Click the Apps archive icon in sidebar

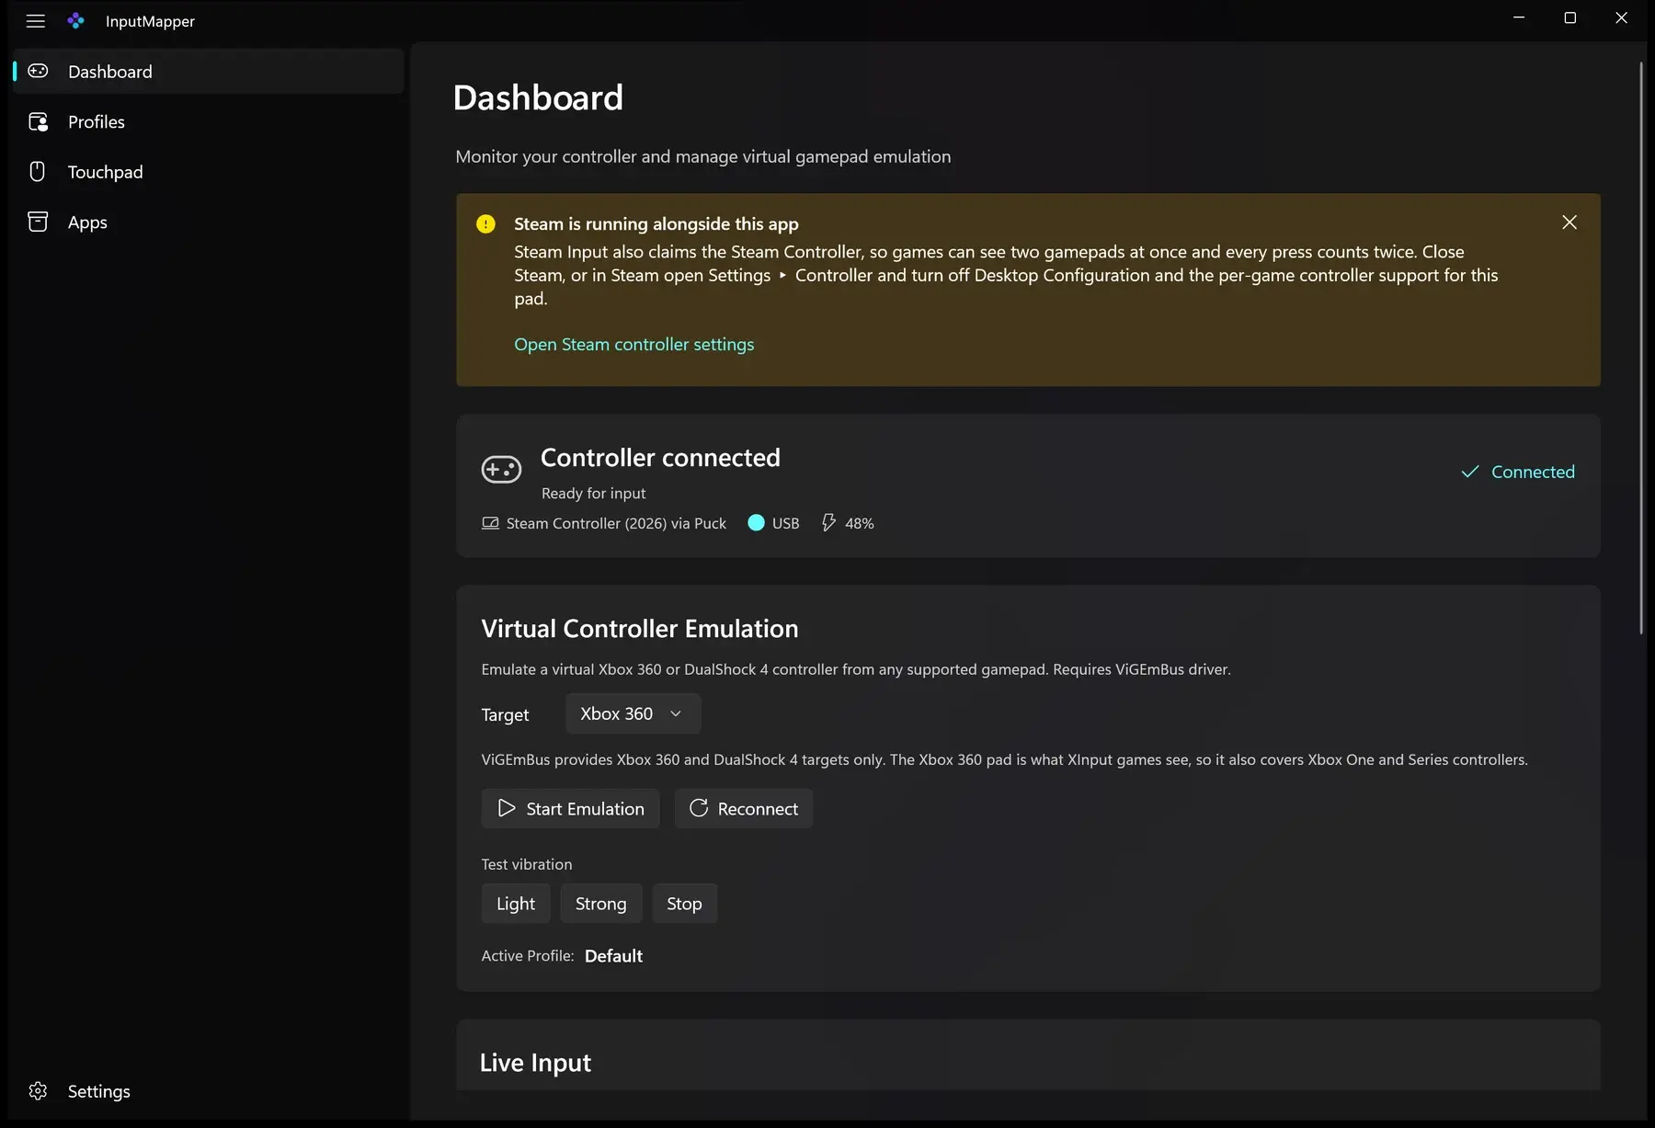38,222
